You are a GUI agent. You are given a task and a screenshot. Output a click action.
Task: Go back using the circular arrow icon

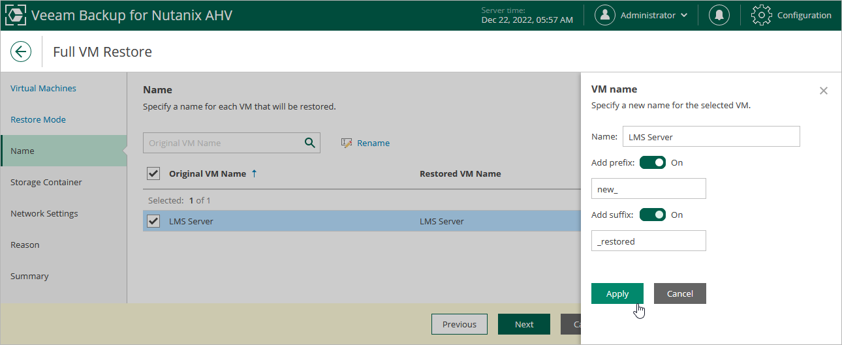pos(21,52)
